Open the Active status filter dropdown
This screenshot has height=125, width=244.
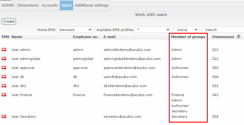[x=187, y=30]
